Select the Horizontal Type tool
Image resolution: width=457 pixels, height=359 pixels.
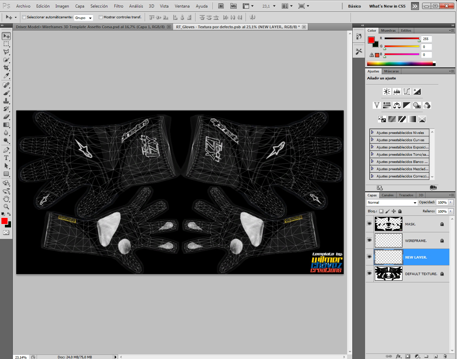pyautogui.click(x=6, y=158)
